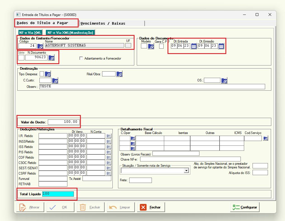Click the window icon in title bar

pyautogui.click(x=18, y=15)
